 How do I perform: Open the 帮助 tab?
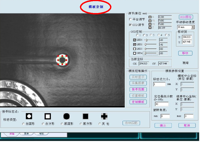pyautogui.click(x=42, y=134)
